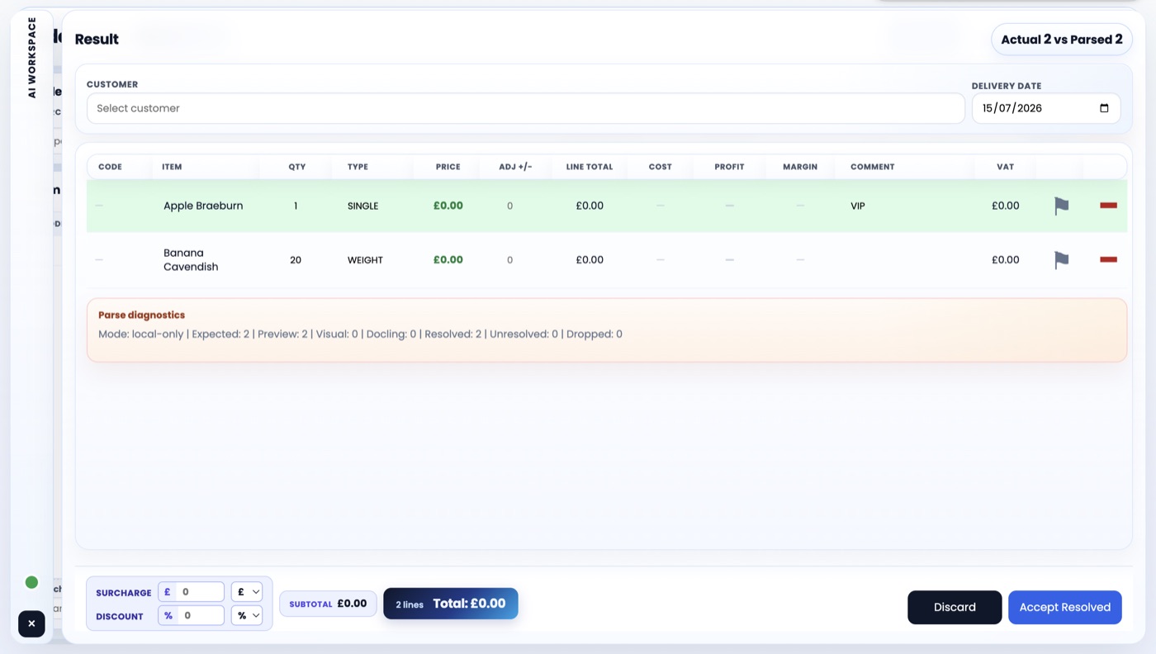Click the discount amount input

click(200, 615)
